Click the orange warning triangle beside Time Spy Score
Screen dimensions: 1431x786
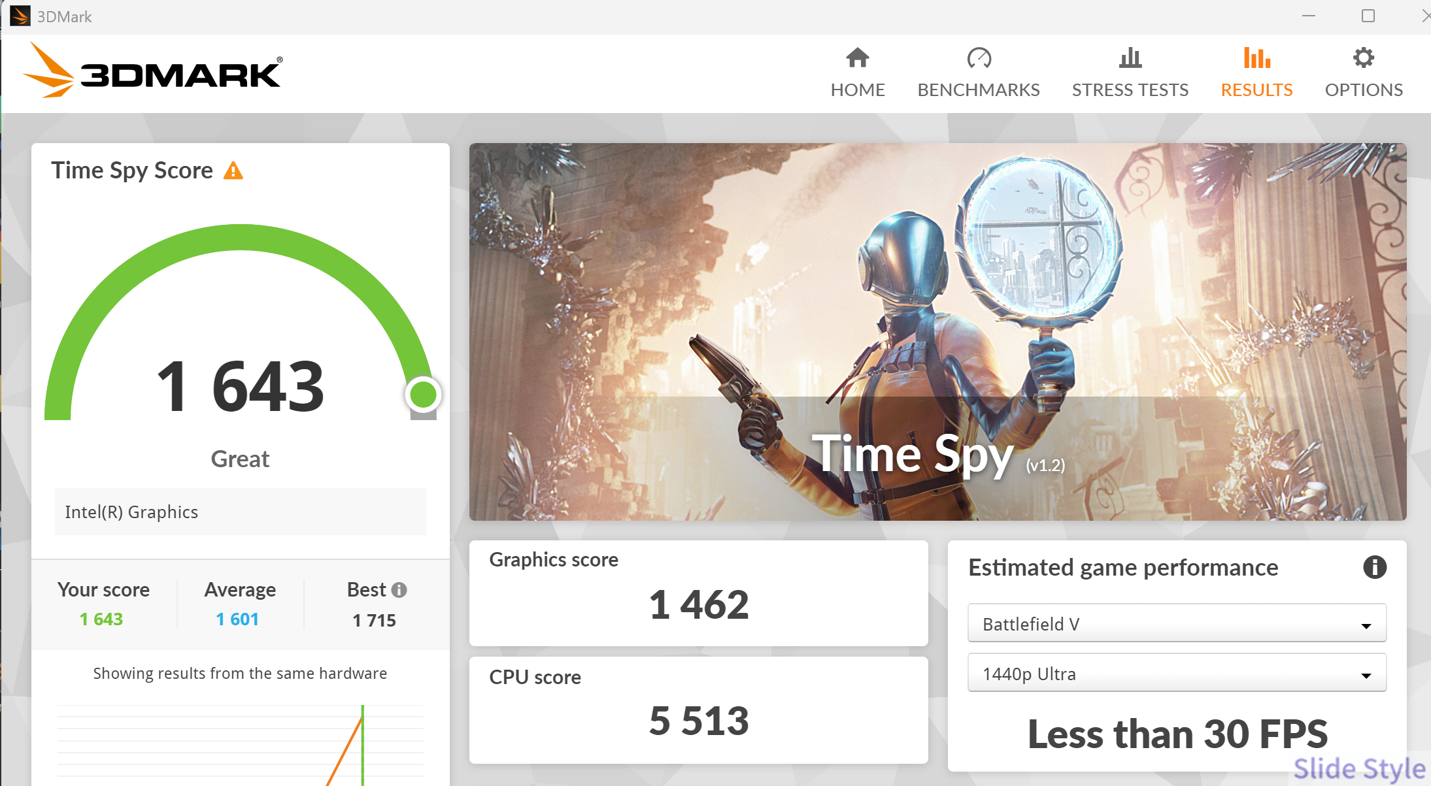click(233, 171)
